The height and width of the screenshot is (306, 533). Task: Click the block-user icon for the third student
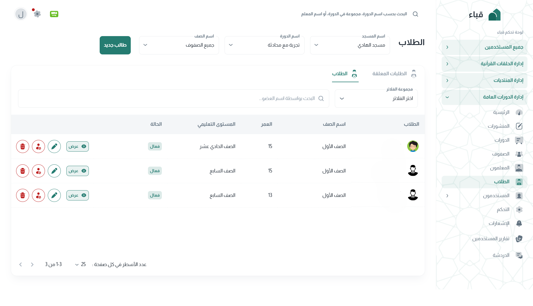tap(39, 195)
